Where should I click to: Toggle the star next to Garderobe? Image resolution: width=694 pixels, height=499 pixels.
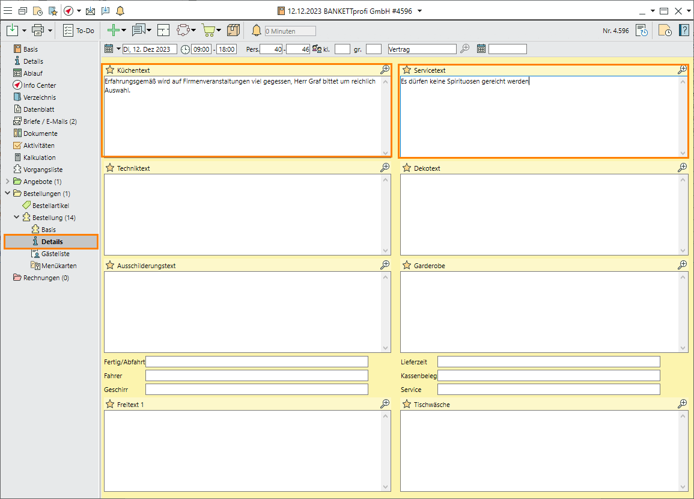[407, 265]
